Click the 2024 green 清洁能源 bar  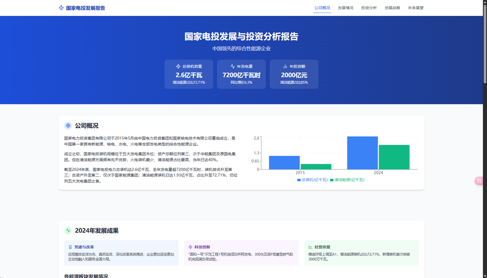394,157
